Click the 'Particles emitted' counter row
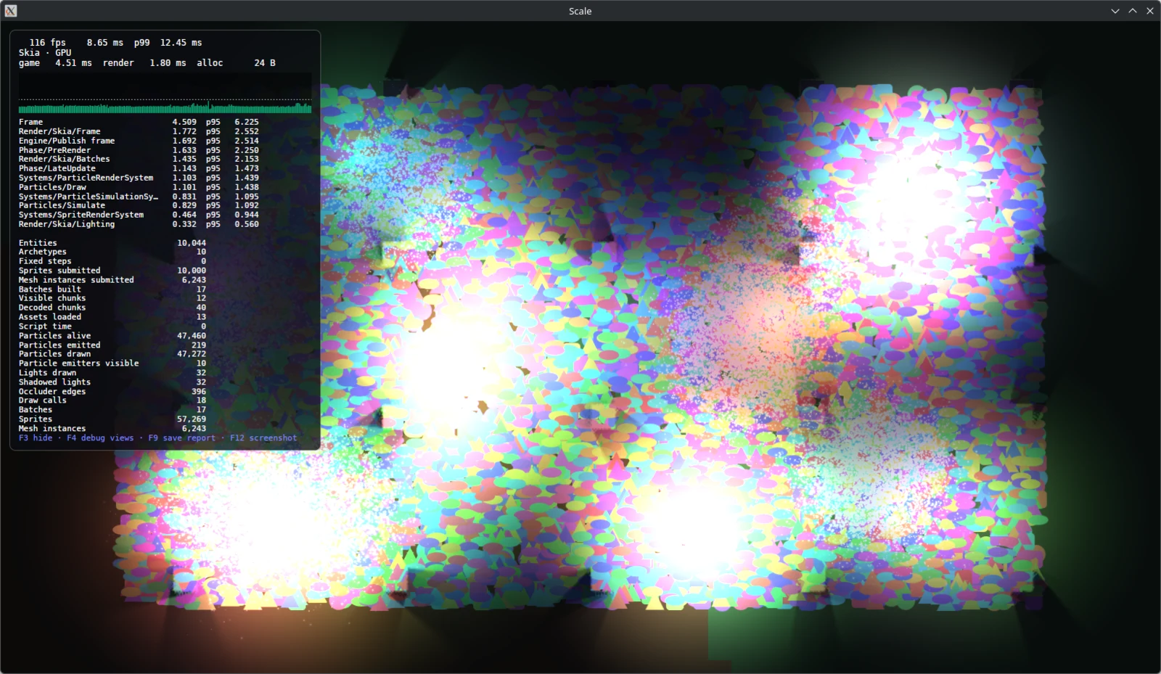The image size is (1161, 674). [112, 345]
